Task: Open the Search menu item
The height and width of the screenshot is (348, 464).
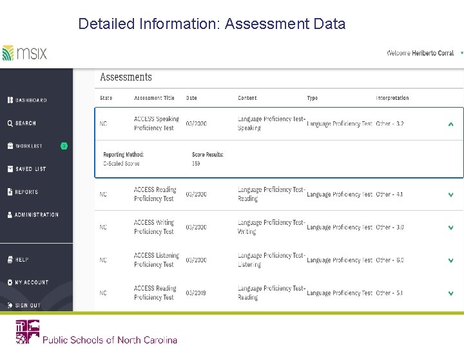Action: pos(25,123)
